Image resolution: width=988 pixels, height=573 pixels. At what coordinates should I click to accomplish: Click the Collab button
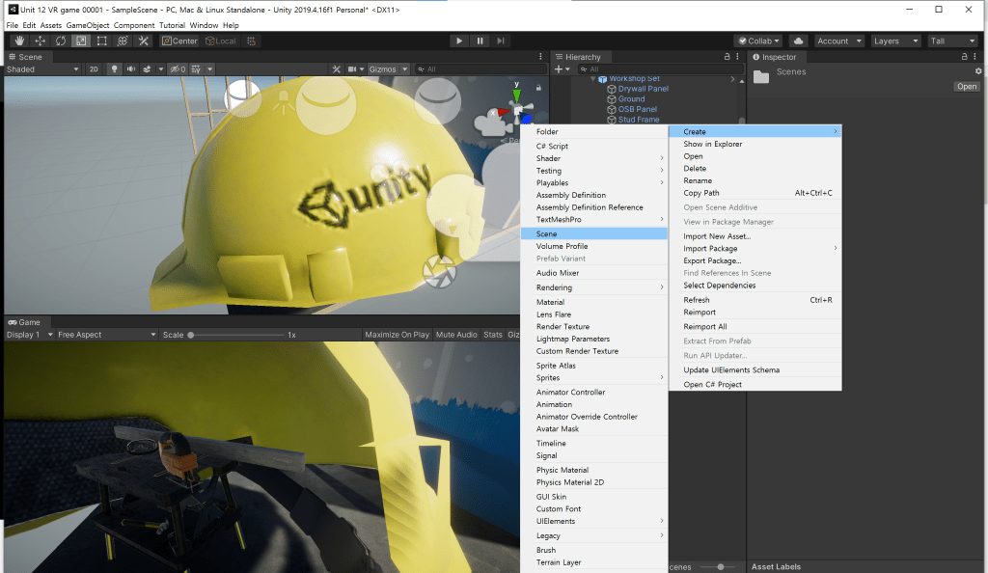[x=757, y=41]
